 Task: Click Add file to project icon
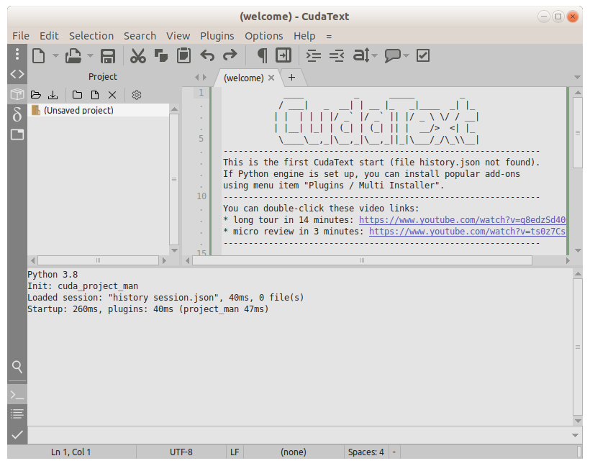[x=95, y=95]
